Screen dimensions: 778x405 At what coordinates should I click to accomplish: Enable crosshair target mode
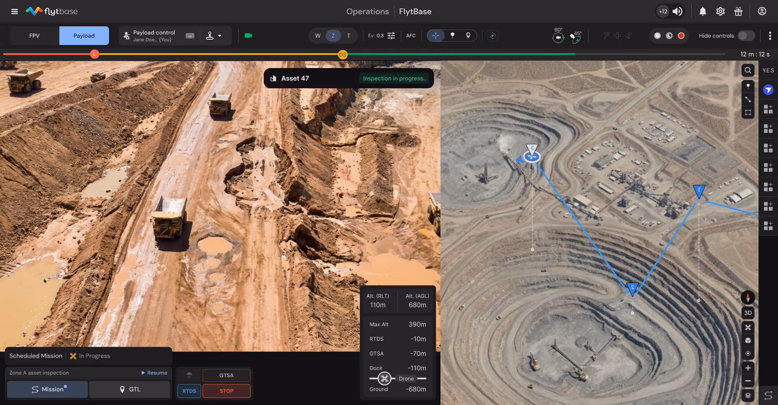pyautogui.click(x=436, y=36)
